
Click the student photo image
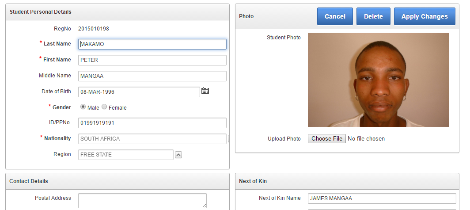pos(378,80)
